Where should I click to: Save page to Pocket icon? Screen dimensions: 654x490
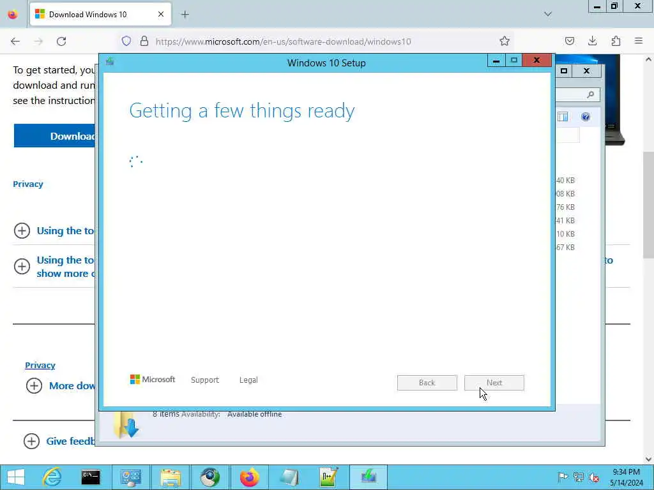(x=570, y=41)
